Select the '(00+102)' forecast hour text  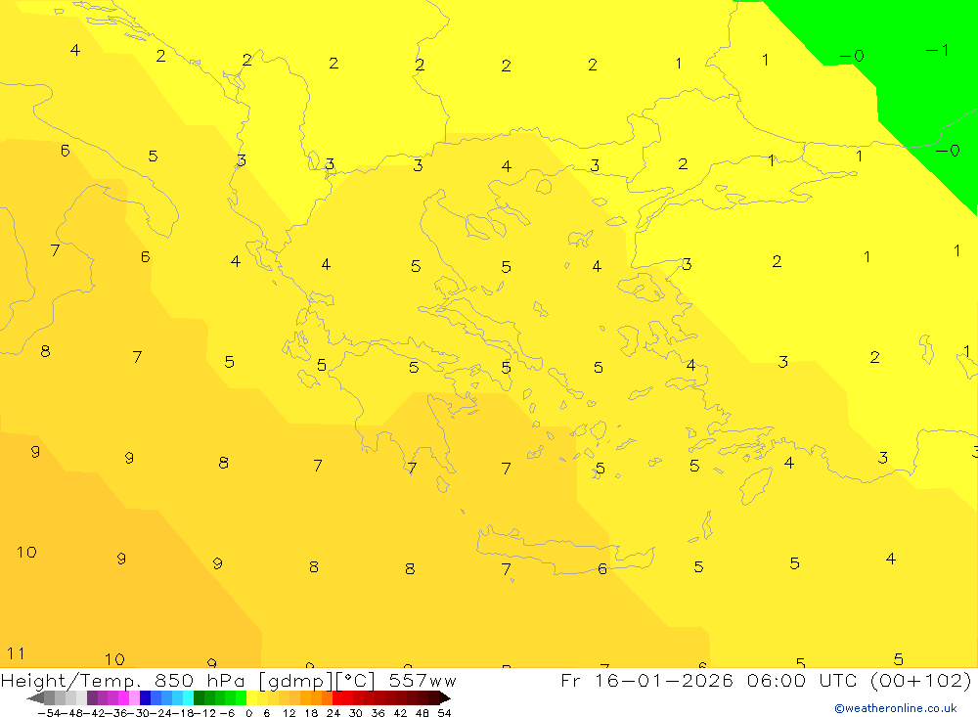(x=920, y=680)
